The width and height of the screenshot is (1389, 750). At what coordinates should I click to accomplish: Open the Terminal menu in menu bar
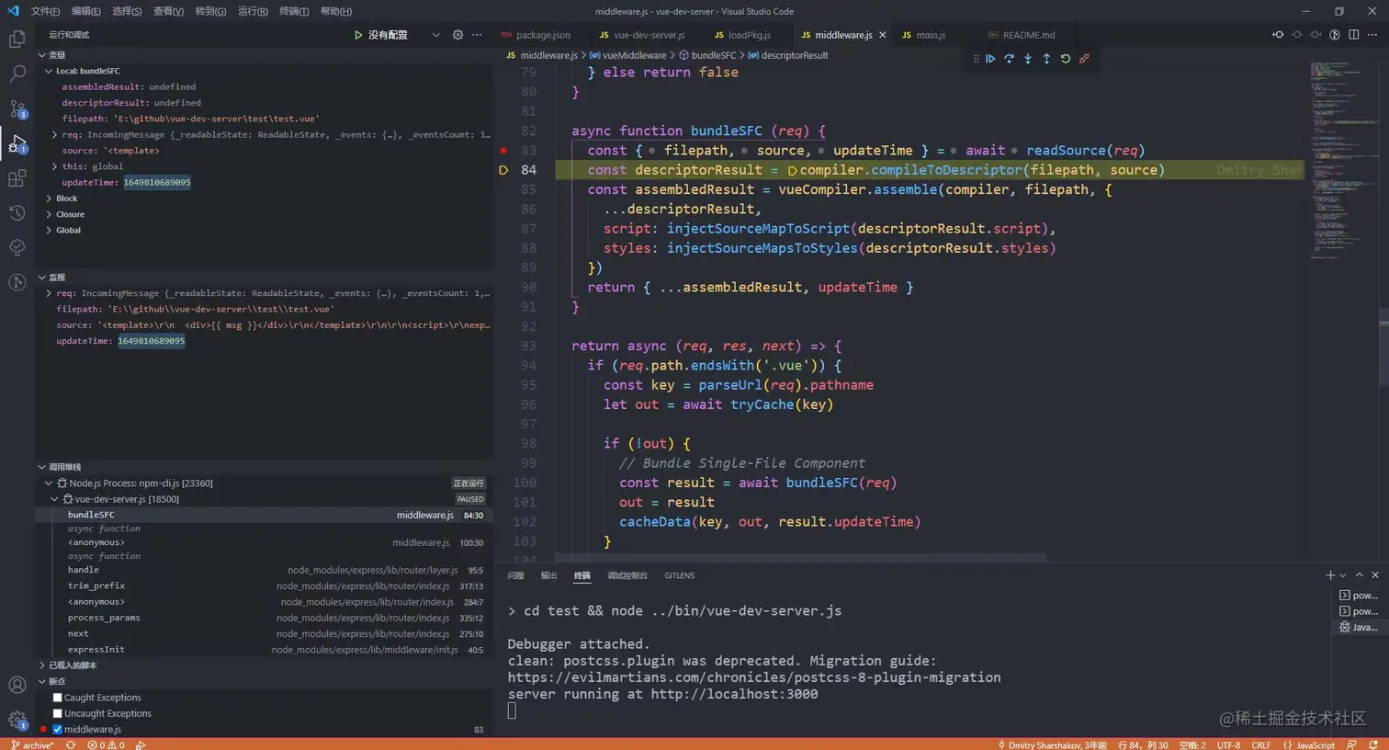[x=294, y=11]
